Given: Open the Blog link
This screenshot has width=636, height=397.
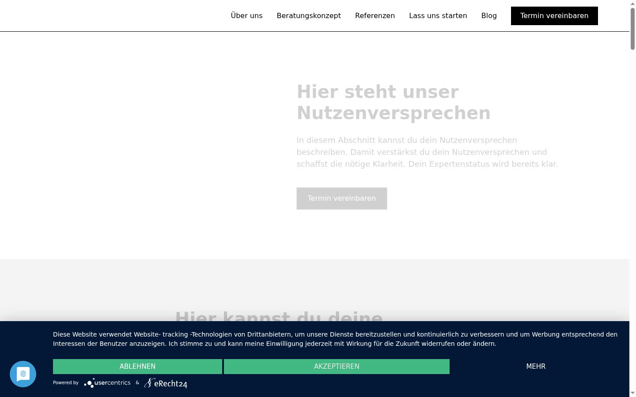Looking at the screenshot, I should pos(489,15).
